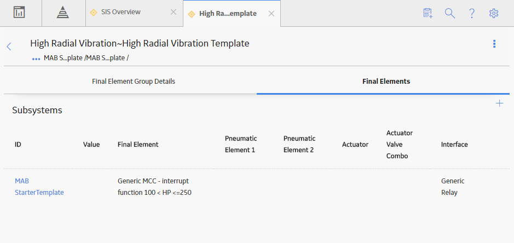Open the settings gear icon
Viewport: 514px width, 243px height.
point(494,13)
